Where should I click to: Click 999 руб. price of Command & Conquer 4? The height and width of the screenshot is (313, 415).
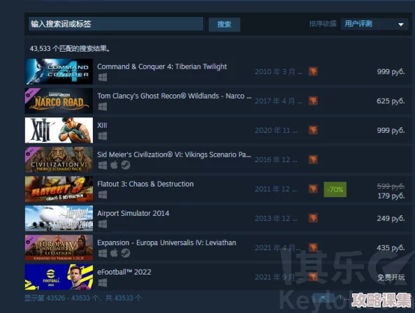coord(391,72)
